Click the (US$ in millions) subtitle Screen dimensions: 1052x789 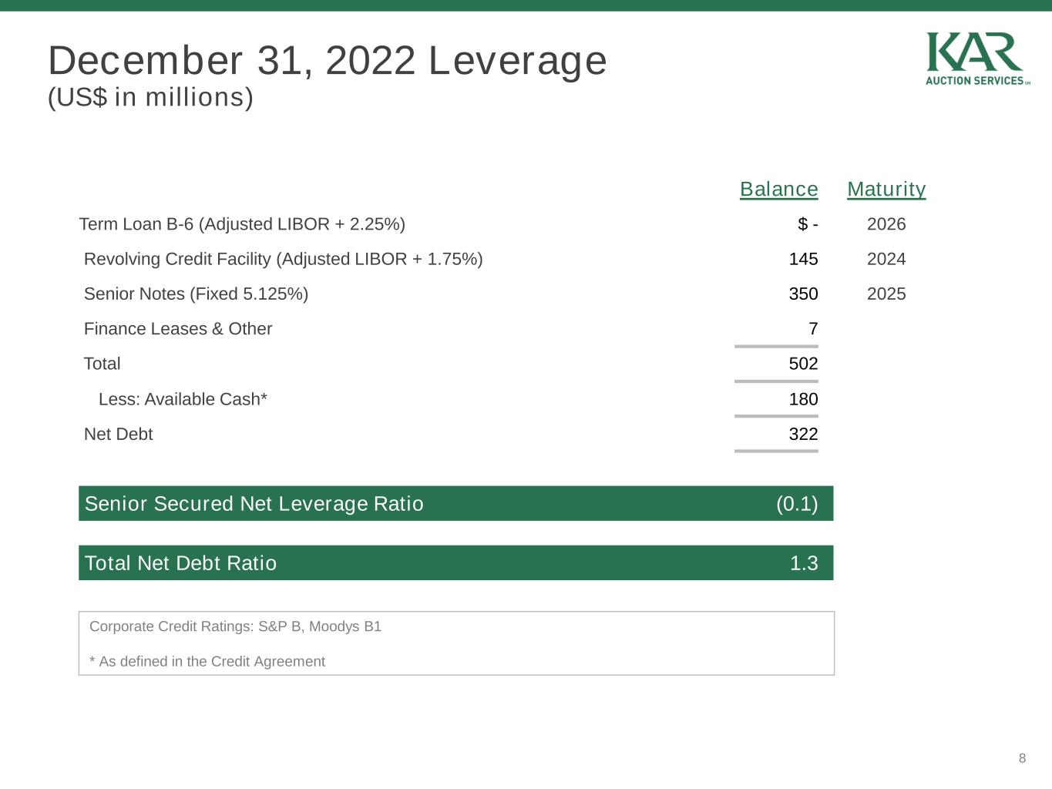pos(150,98)
